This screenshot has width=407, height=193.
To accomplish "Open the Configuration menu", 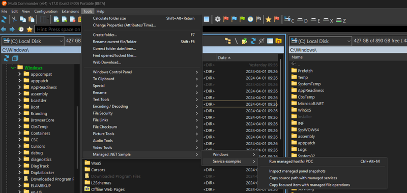I will click(x=46, y=11).
